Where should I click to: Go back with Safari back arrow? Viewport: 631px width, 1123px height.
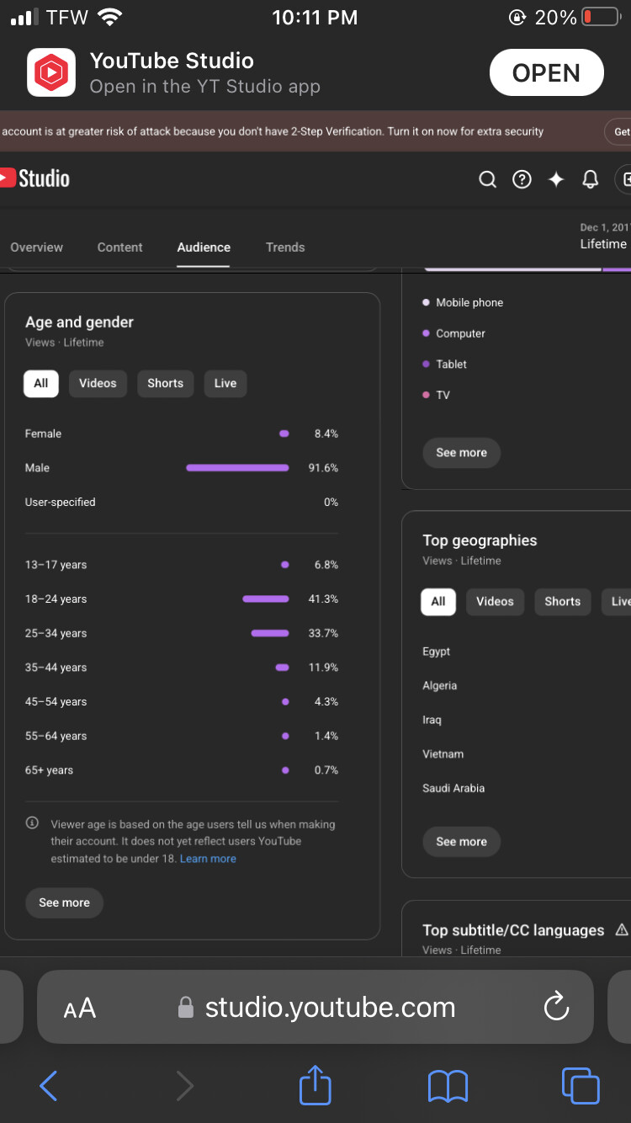click(x=49, y=1086)
